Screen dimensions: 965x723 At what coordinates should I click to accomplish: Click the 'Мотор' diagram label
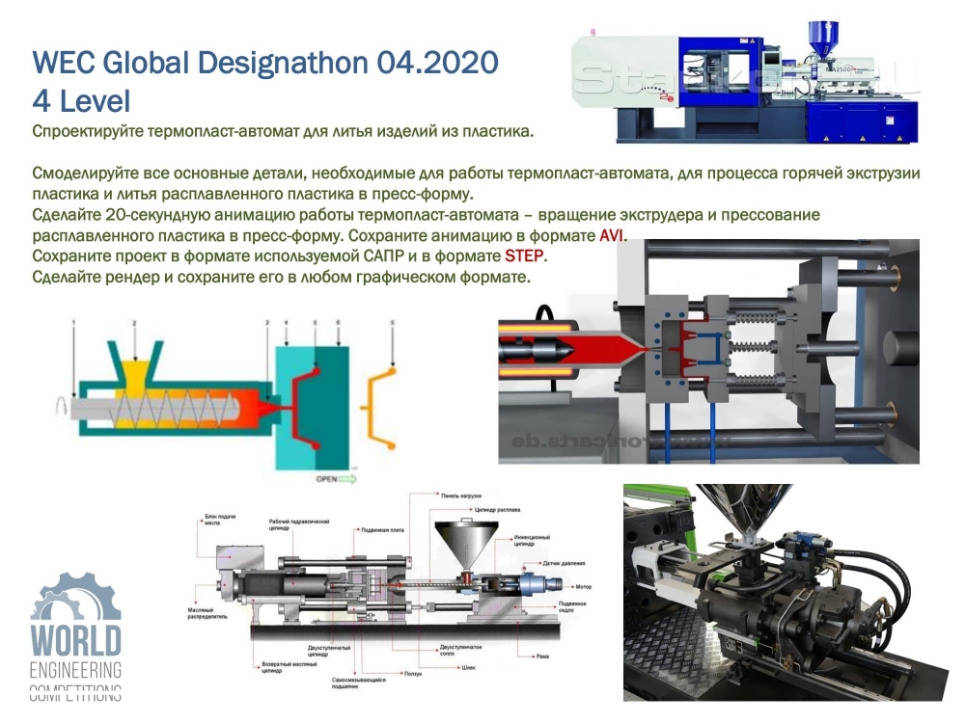(x=583, y=587)
